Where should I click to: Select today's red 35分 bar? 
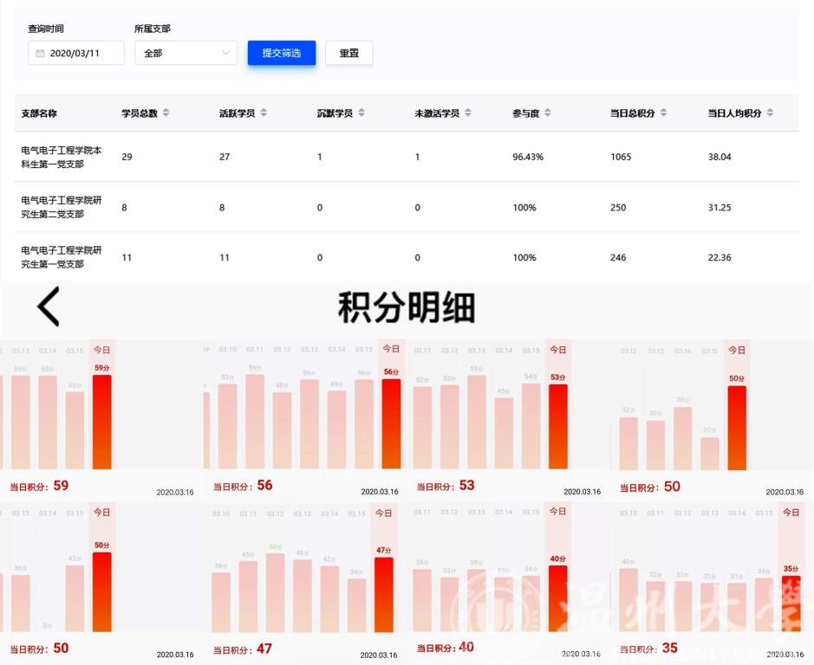[x=791, y=604]
